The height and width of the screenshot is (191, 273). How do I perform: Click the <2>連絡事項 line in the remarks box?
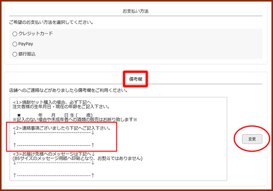point(62,128)
